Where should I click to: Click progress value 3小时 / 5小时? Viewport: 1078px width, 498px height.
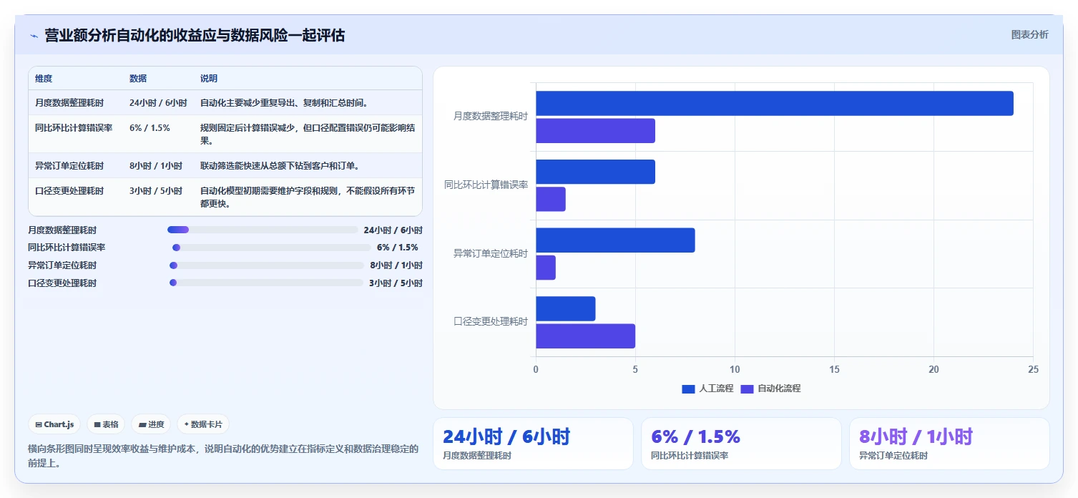[396, 283]
